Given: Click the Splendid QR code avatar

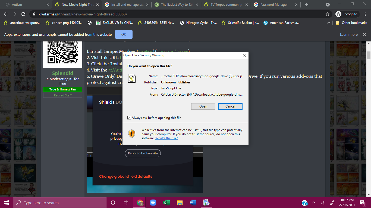Looking at the screenshot, I should 62,54.
